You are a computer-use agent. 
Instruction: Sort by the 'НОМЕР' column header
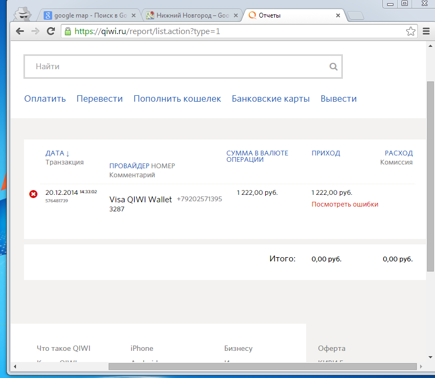coord(163,166)
